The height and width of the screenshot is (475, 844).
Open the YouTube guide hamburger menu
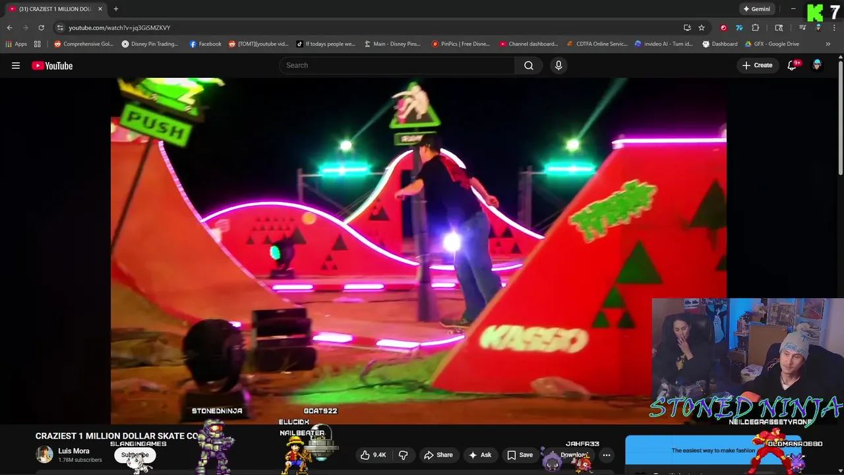click(16, 65)
